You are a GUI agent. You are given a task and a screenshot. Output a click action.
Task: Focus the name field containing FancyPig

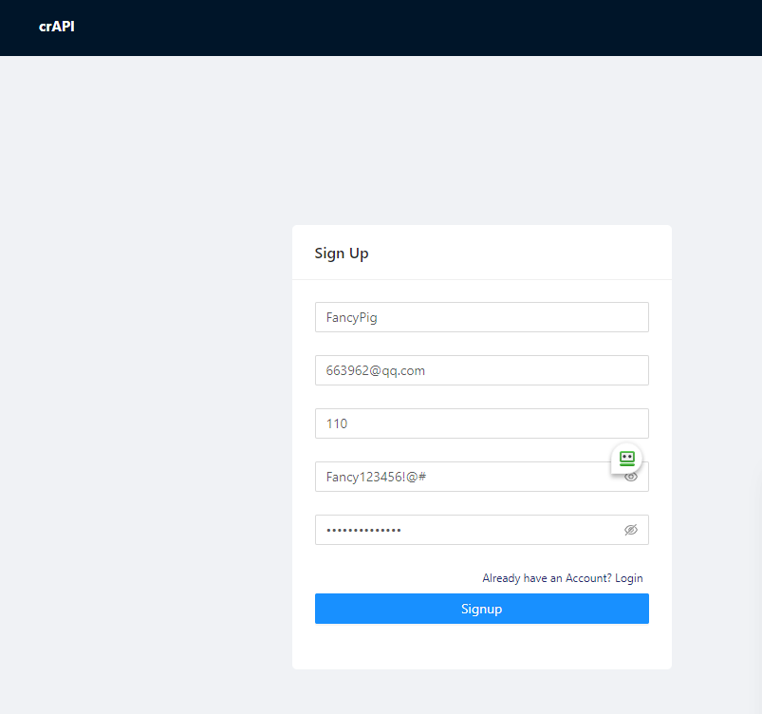coord(481,317)
